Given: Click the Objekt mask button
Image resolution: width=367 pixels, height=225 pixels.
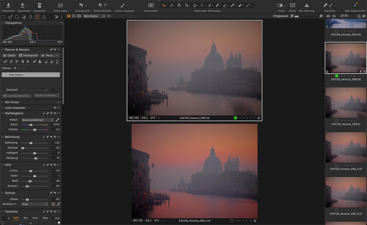Looking at the screenshot, I should [9, 55].
